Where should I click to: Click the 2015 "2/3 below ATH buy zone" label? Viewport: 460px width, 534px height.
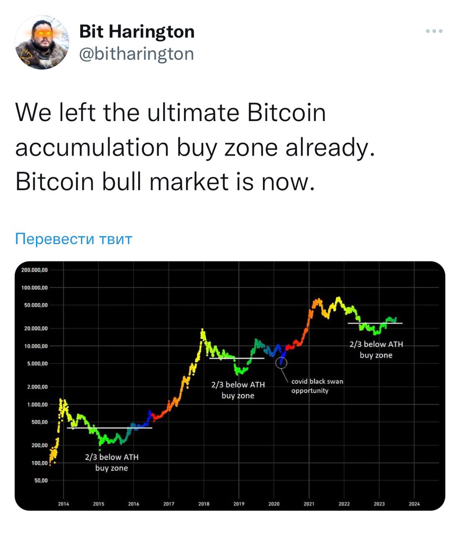(111, 462)
